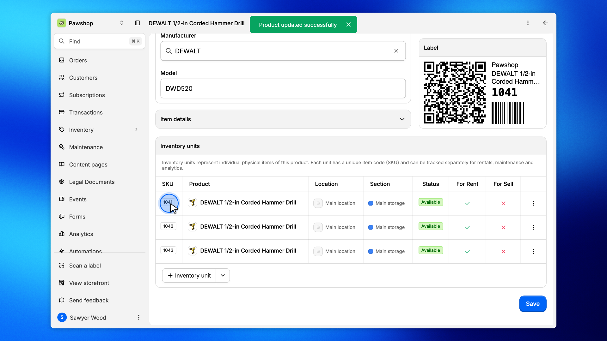Click SKU 1042 badge

168,226
